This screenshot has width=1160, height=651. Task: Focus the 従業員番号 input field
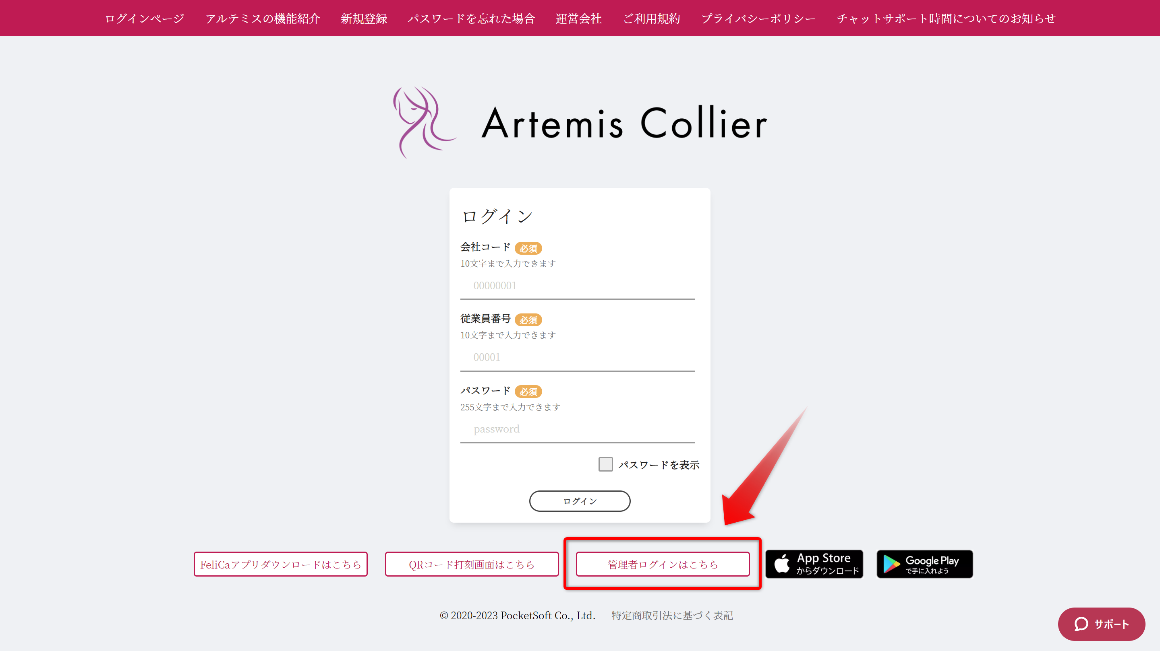577,357
